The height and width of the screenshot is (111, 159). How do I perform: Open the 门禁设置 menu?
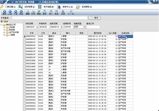11,7
